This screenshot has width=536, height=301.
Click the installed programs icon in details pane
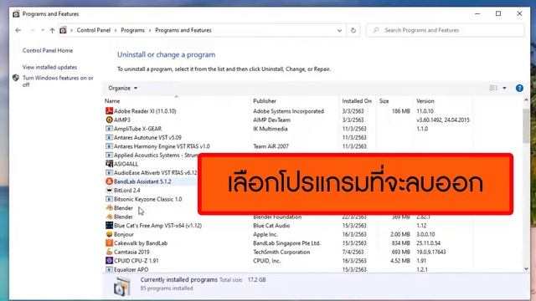122,286
